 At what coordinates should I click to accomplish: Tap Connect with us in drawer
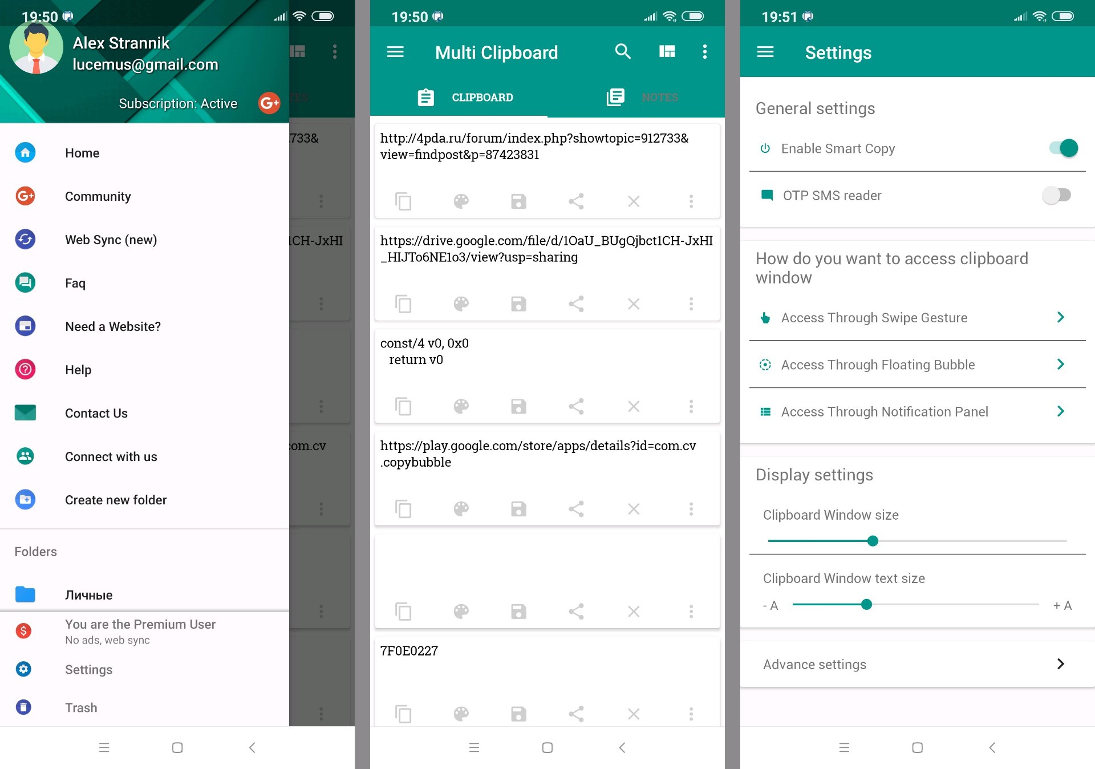click(144, 456)
